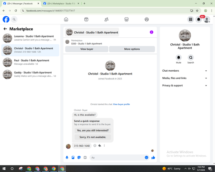Screen dimensions: 215x172
Task: Open a new browser tab
Action: tap(84, 3)
